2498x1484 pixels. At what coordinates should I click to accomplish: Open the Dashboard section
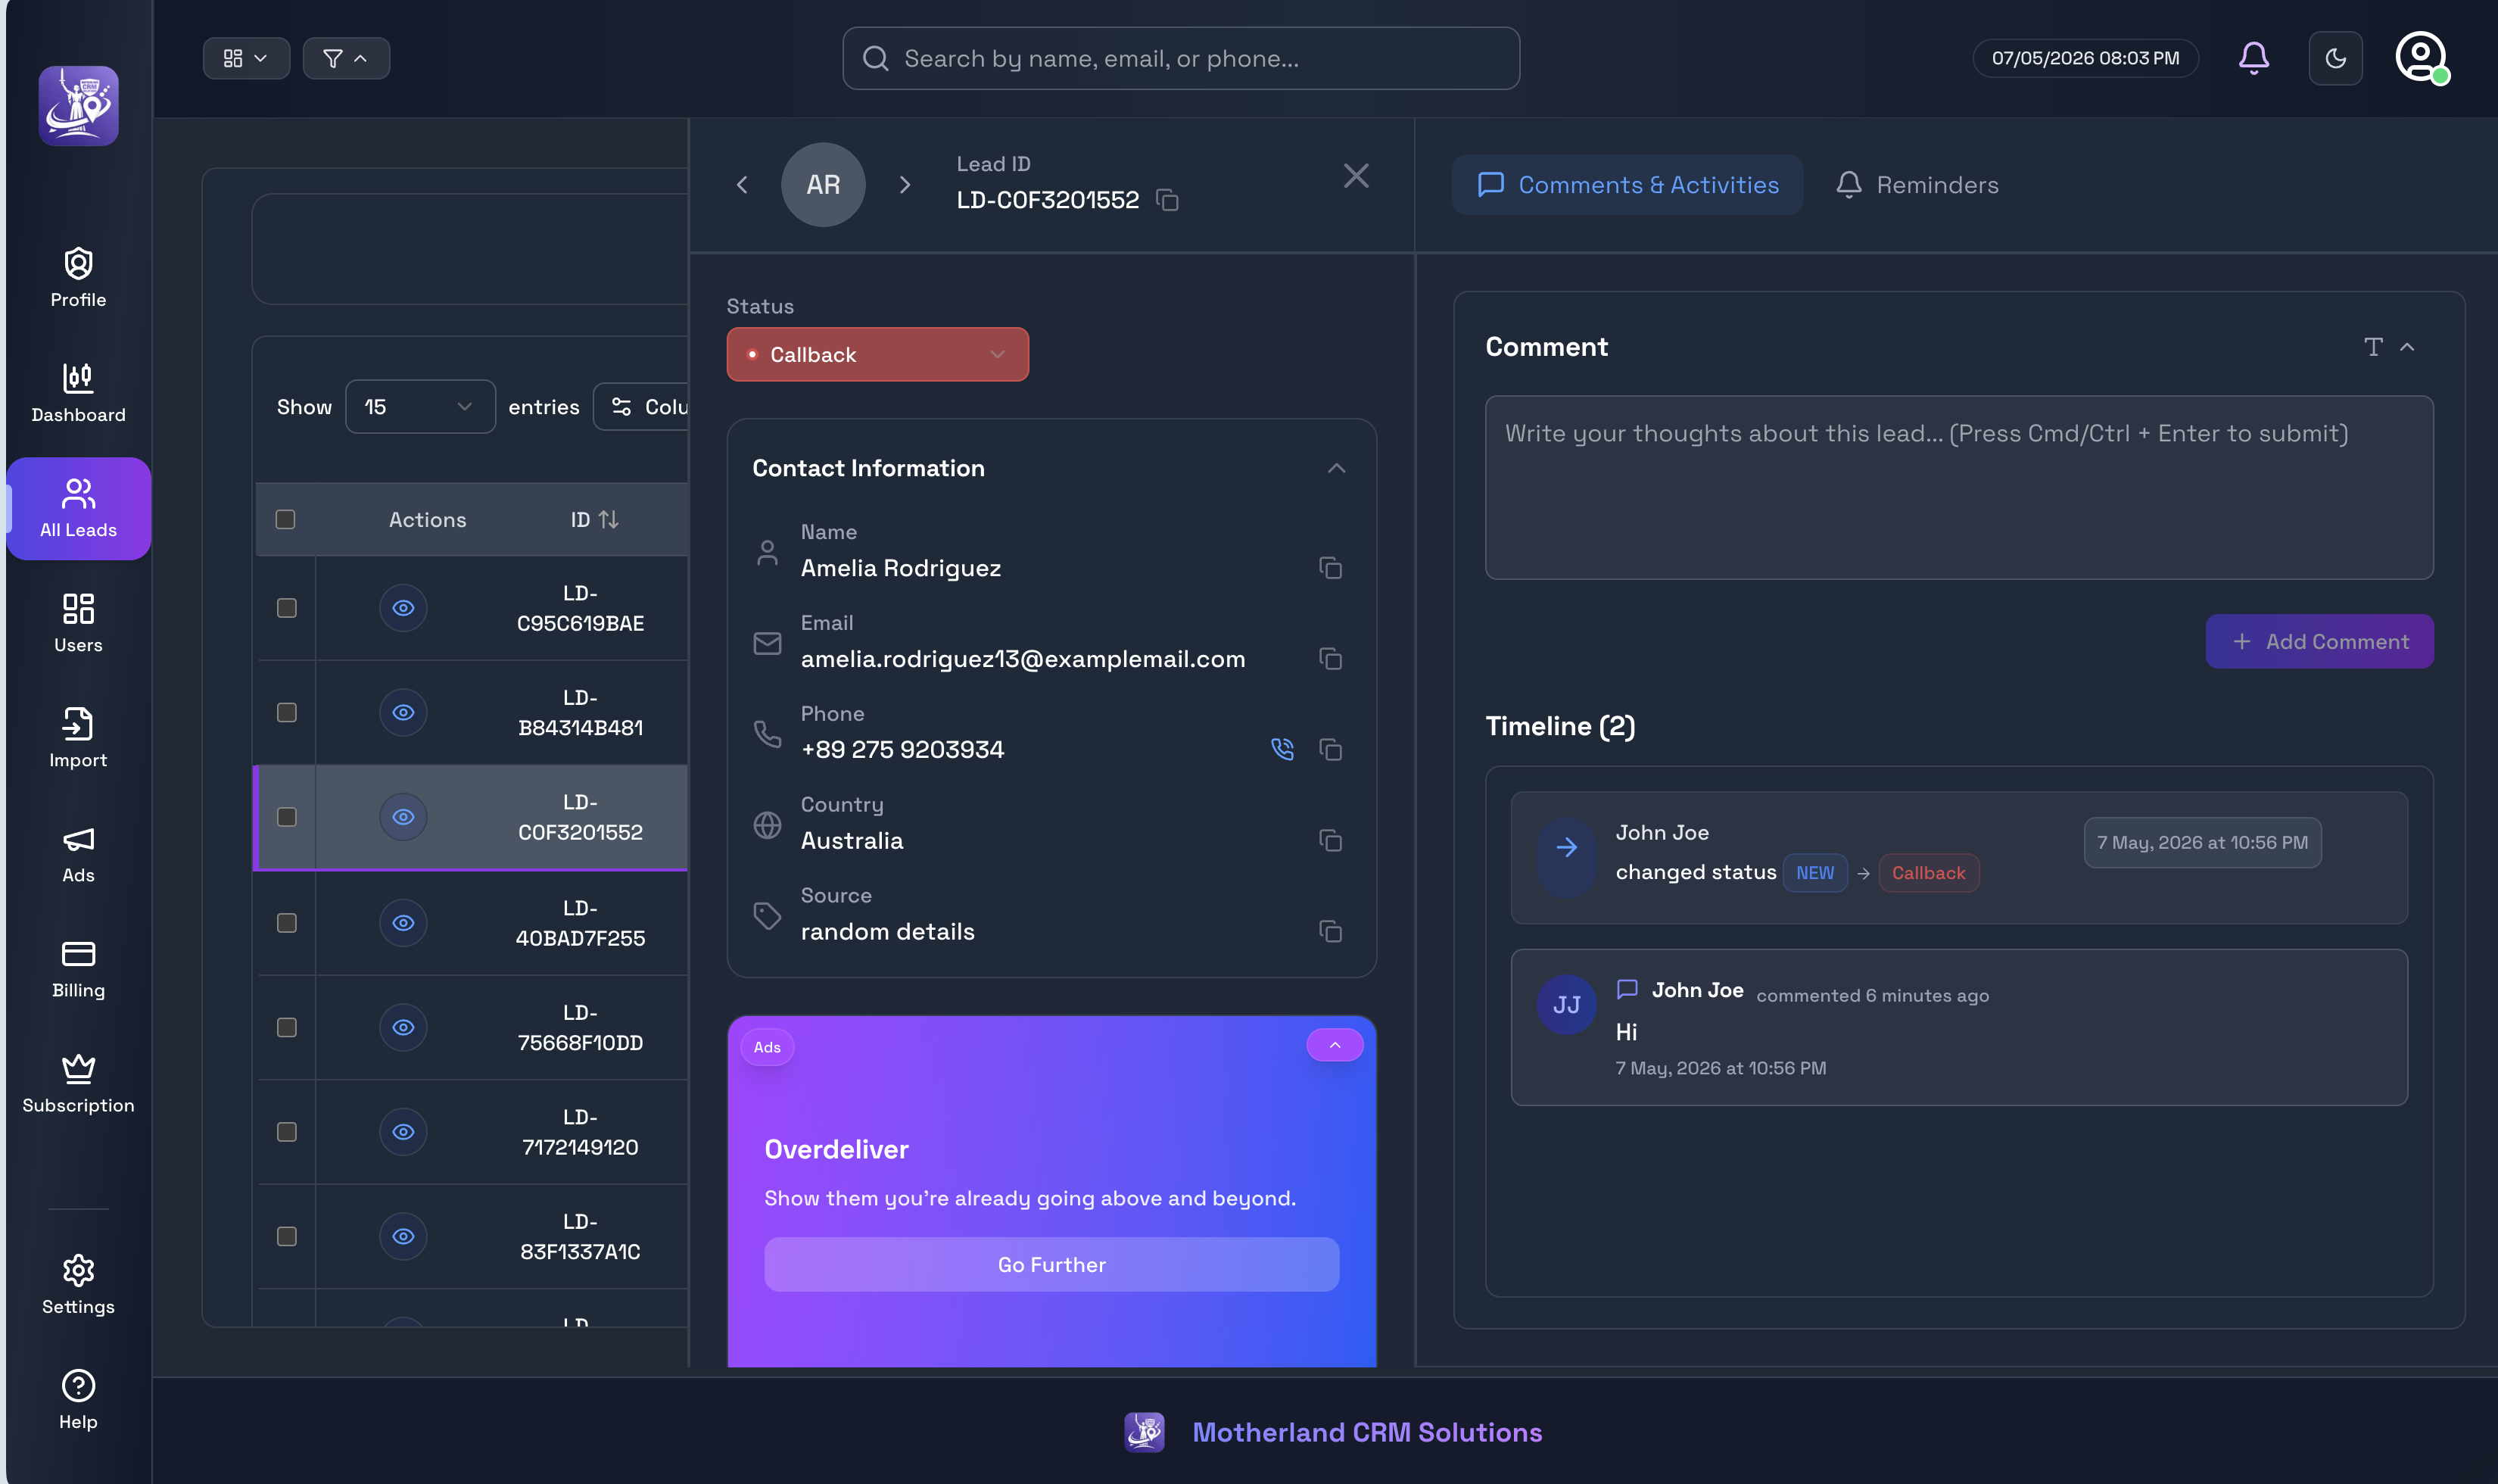point(78,393)
